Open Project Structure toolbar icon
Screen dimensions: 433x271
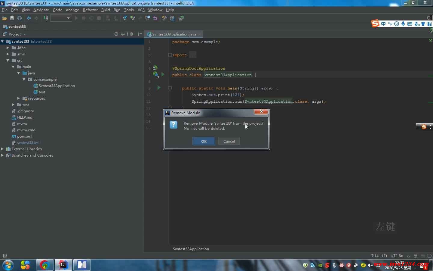click(172, 18)
